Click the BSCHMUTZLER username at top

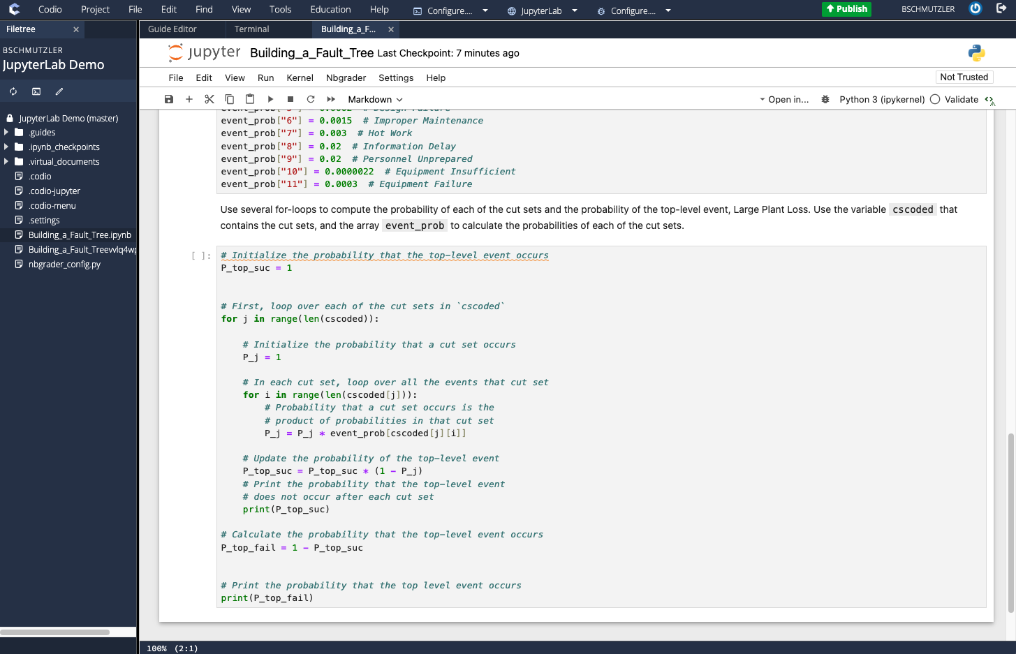click(x=927, y=9)
